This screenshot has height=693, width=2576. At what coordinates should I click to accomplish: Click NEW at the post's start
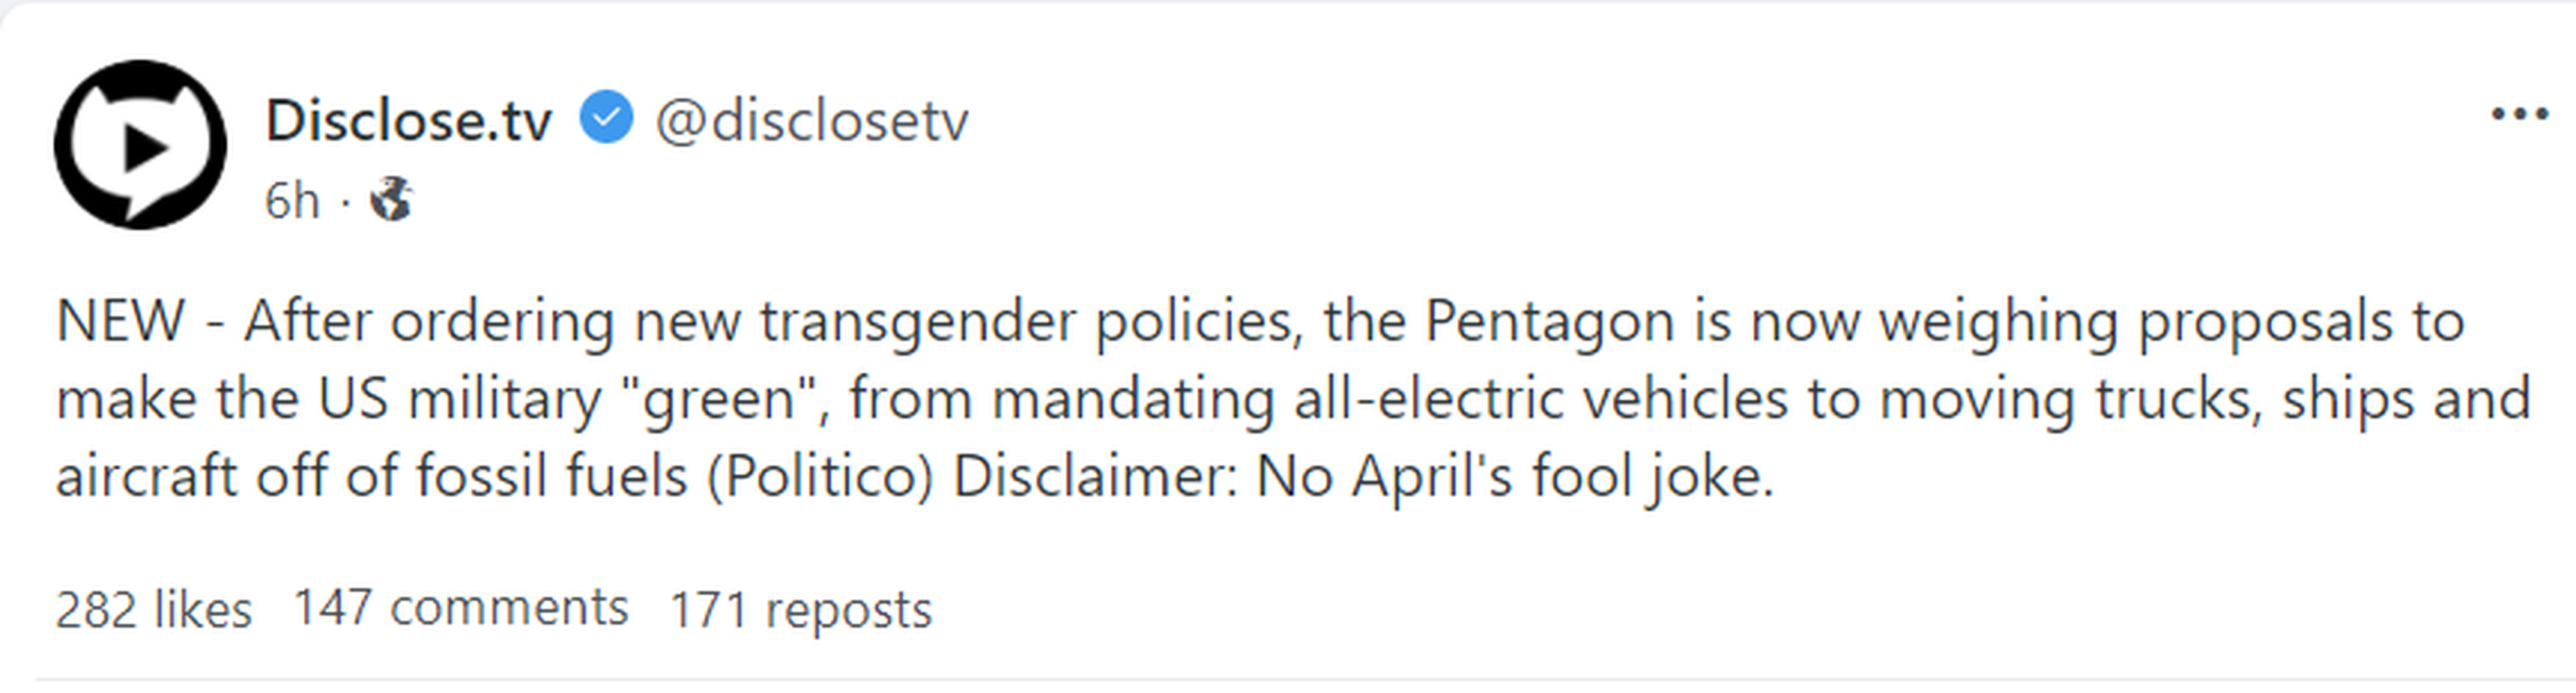click(120, 322)
